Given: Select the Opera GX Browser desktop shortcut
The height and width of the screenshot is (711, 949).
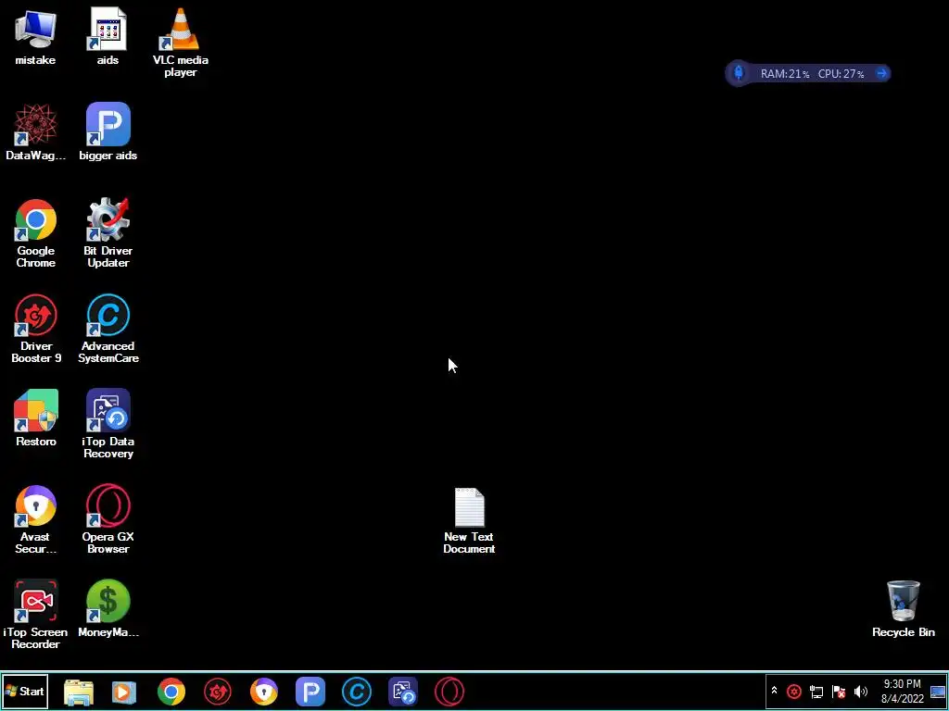Looking at the screenshot, I should click(x=108, y=519).
